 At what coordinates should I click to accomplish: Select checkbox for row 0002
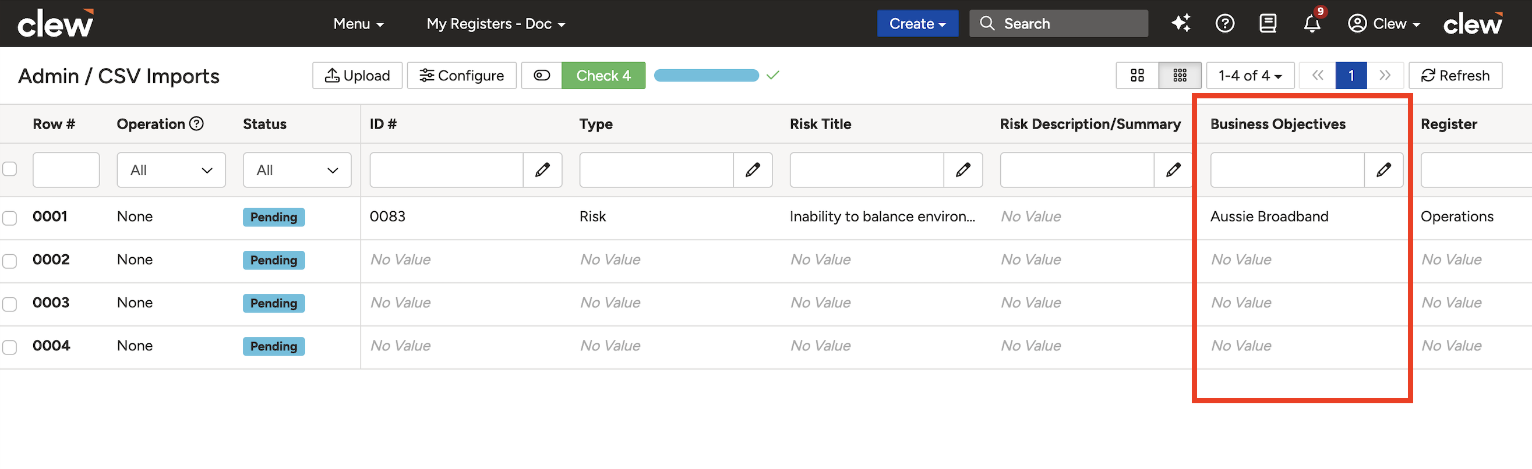click(x=9, y=261)
